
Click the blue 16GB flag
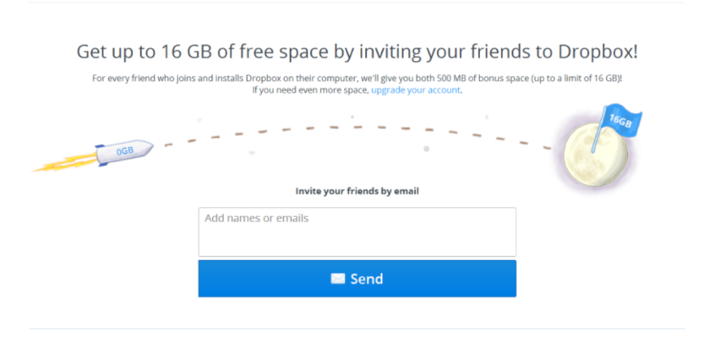[x=620, y=122]
